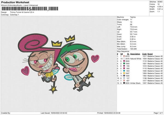Screen dimensions: 164x115
Task: Click thread code '1007'
Action: [x=145, y=83]
